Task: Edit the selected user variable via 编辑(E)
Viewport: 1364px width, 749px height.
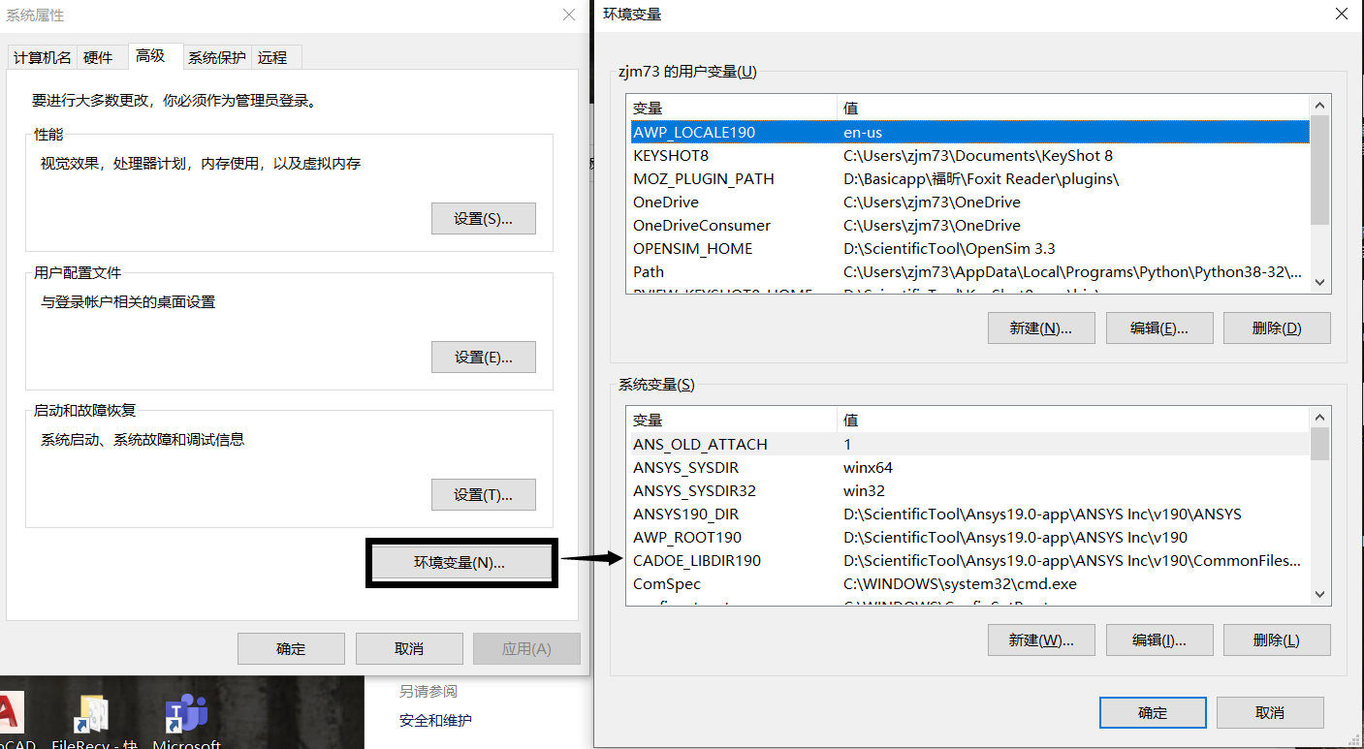Action: 1158,328
